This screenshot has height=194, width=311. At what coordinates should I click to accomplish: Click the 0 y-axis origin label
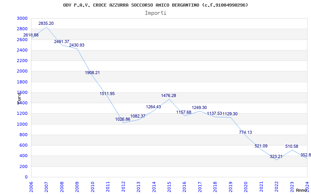point(26,177)
